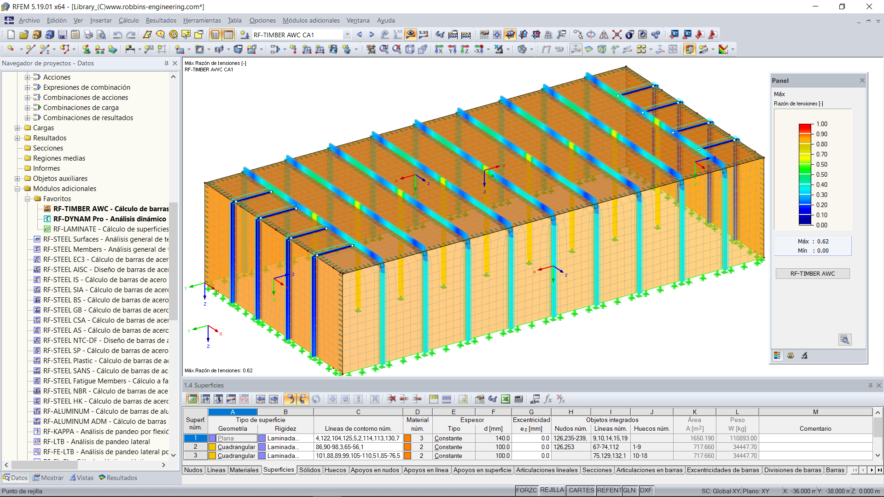This screenshot has width=884, height=497.
Task: Open the Resultados menu
Action: [161, 20]
